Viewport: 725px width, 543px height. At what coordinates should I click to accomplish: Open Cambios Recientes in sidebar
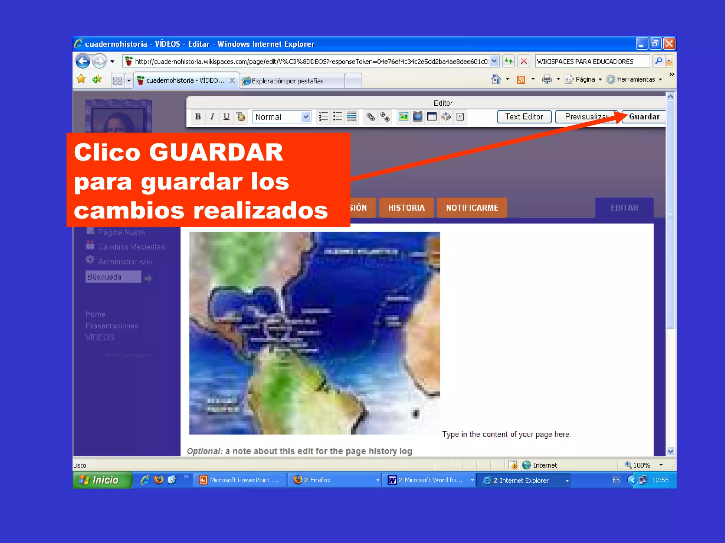(131, 247)
